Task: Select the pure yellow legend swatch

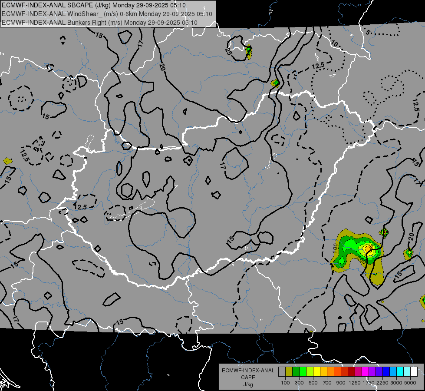Action: pos(316,372)
